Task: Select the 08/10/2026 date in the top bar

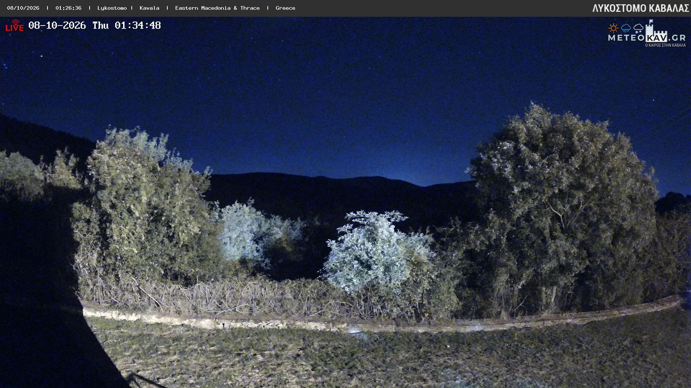Action: click(x=23, y=8)
